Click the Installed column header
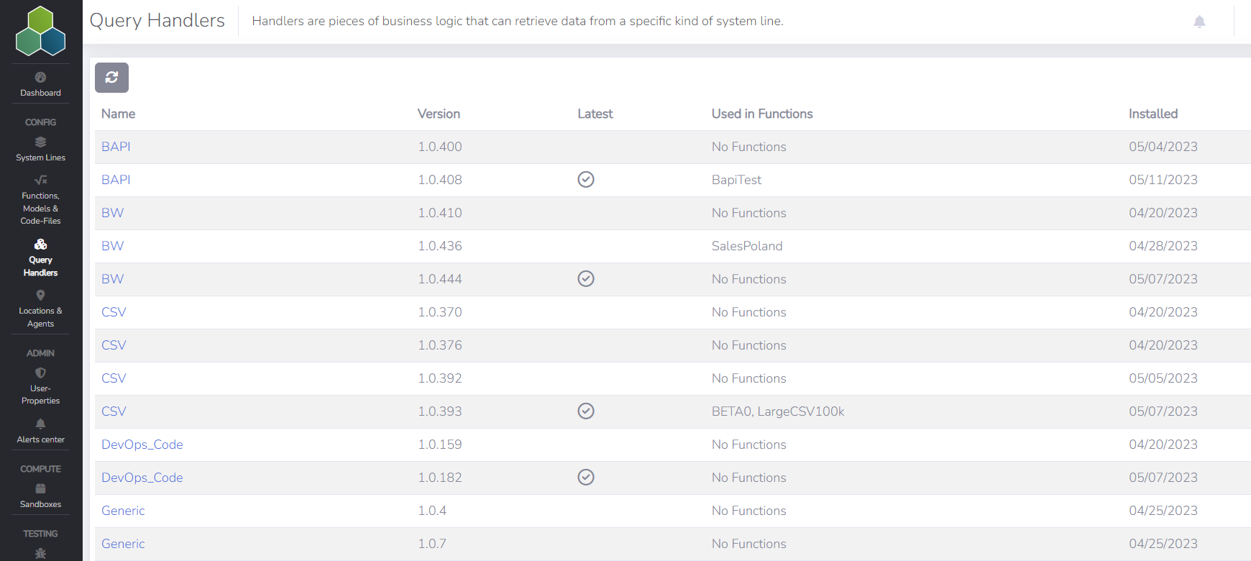The width and height of the screenshot is (1251, 561). (x=1153, y=114)
